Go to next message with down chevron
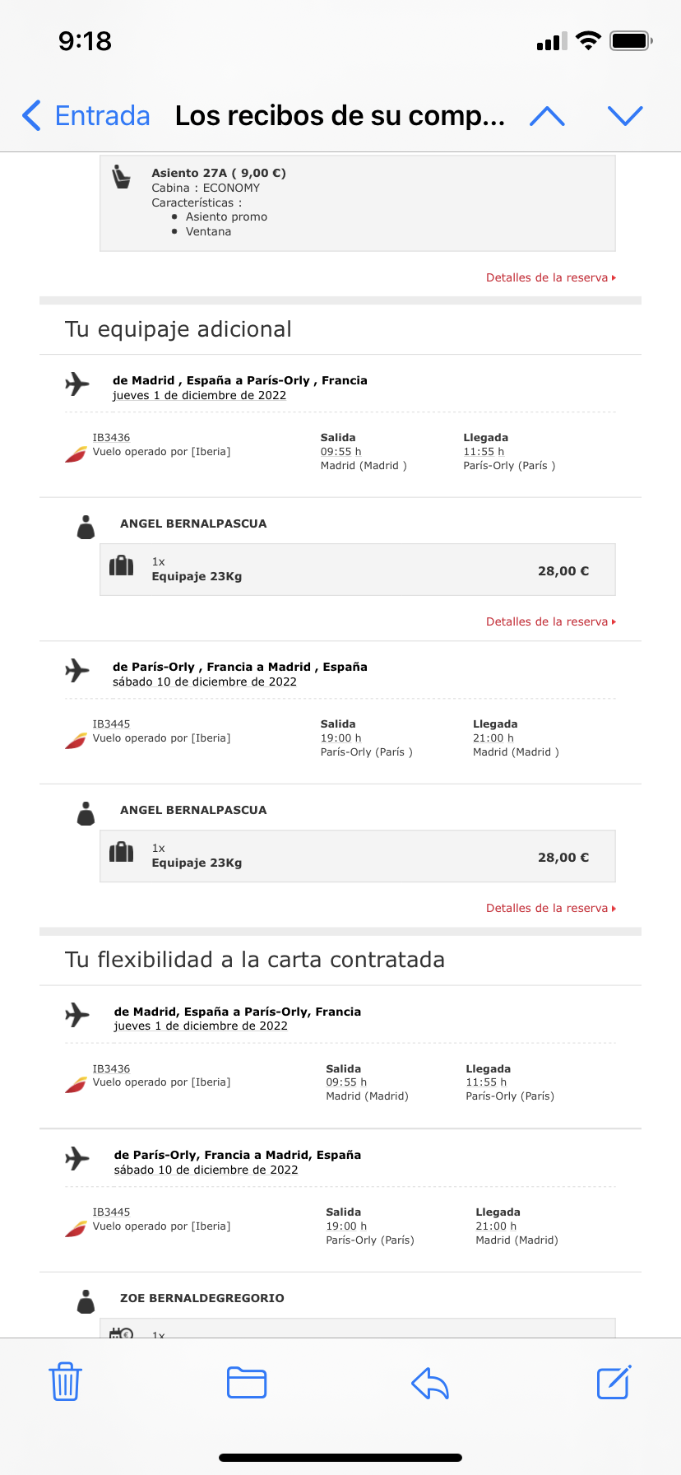681x1475 pixels. click(625, 116)
